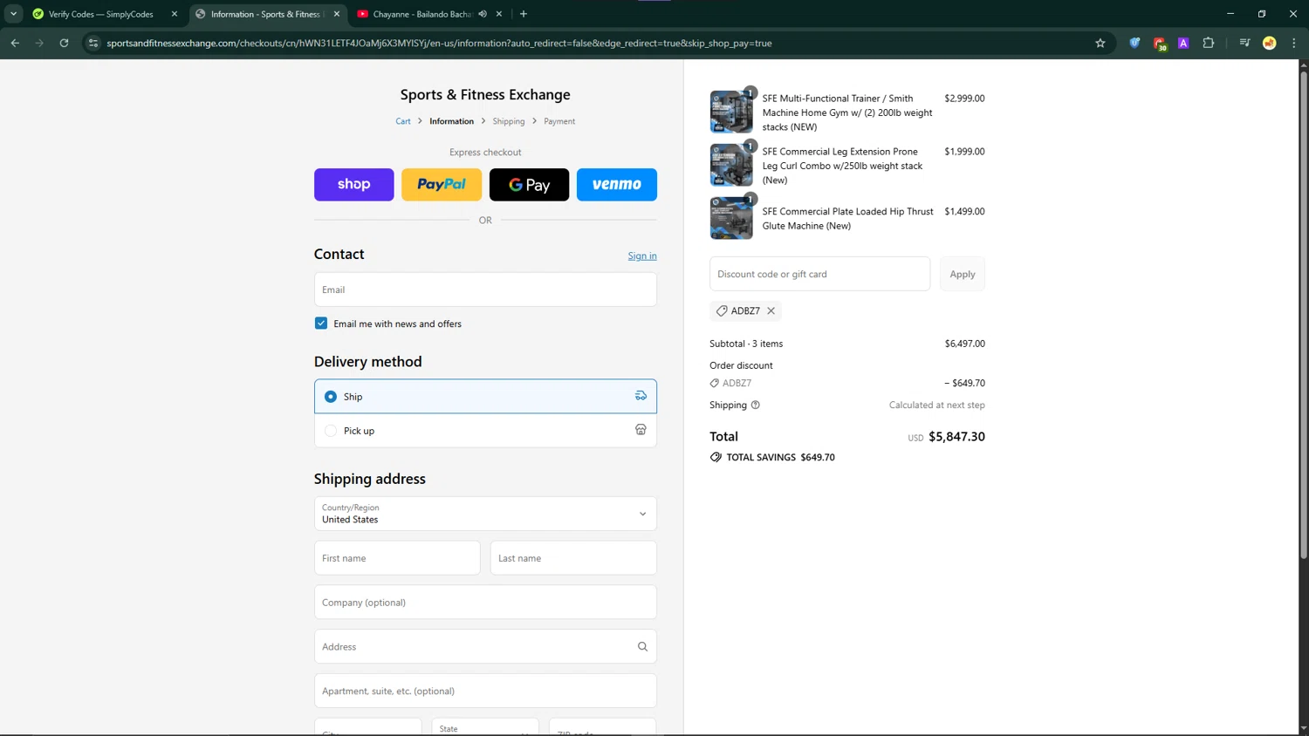The height and width of the screenshot is (736, 1309).
Task: Focus the Address field
Action: point(485,646)
